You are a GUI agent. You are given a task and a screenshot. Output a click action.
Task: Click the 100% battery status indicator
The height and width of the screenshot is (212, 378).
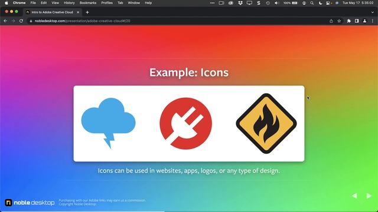[290, 3]
